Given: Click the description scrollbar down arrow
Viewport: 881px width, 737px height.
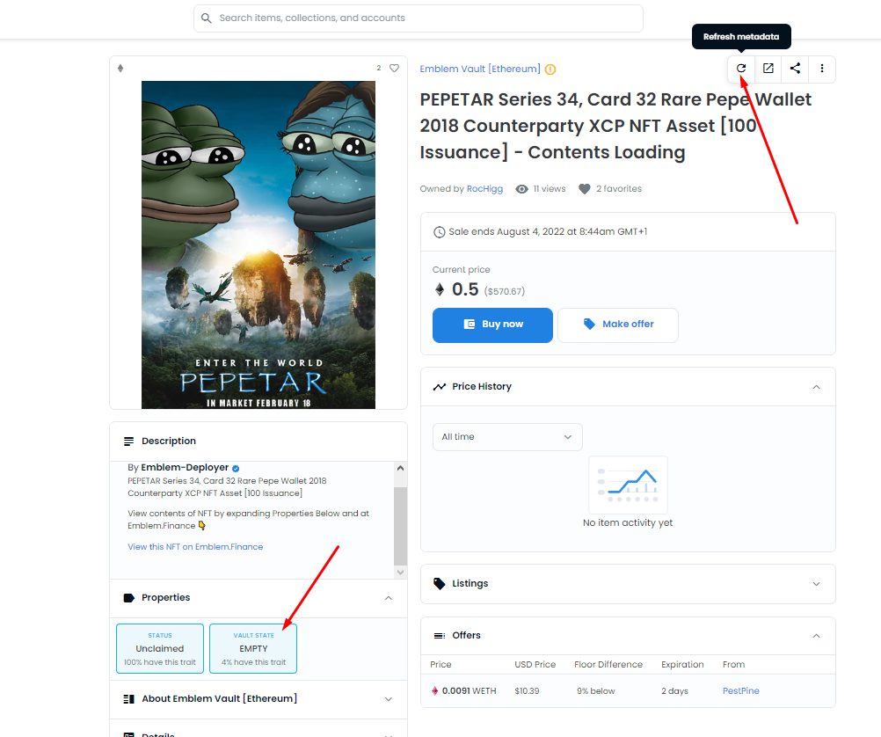Looking at the screenshot, I should click(x=400, y=573).
